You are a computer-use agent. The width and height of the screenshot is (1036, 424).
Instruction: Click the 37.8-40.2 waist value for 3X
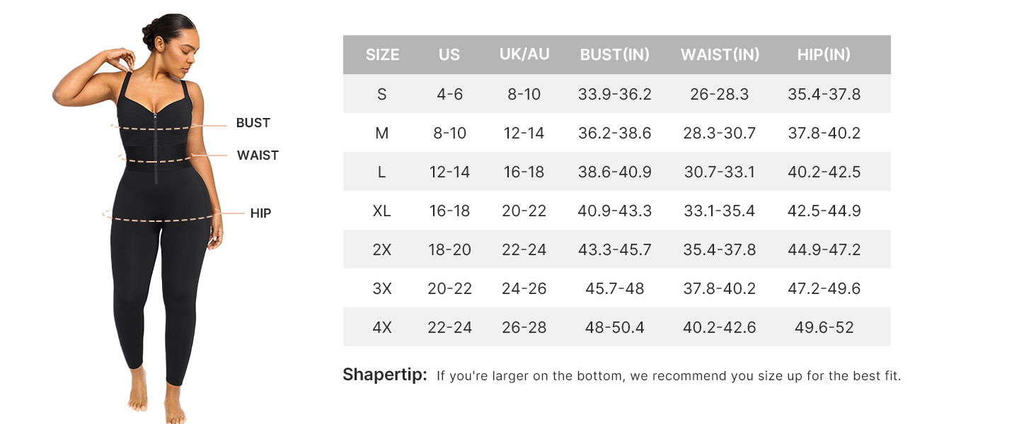pos(720,288)
